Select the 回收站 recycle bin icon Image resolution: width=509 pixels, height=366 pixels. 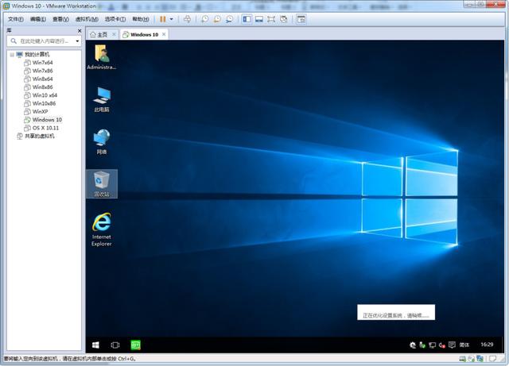[x=102, y=184]
